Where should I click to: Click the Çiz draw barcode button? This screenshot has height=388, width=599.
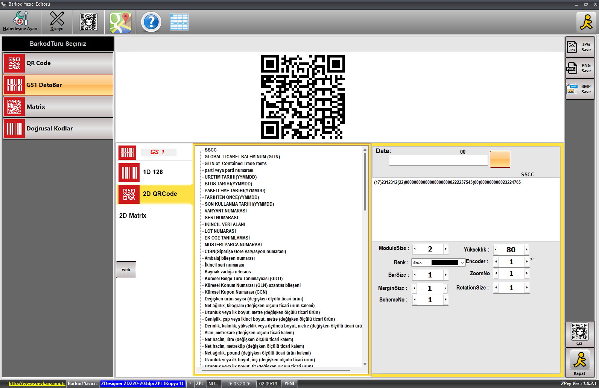click(x=579, y=333)
